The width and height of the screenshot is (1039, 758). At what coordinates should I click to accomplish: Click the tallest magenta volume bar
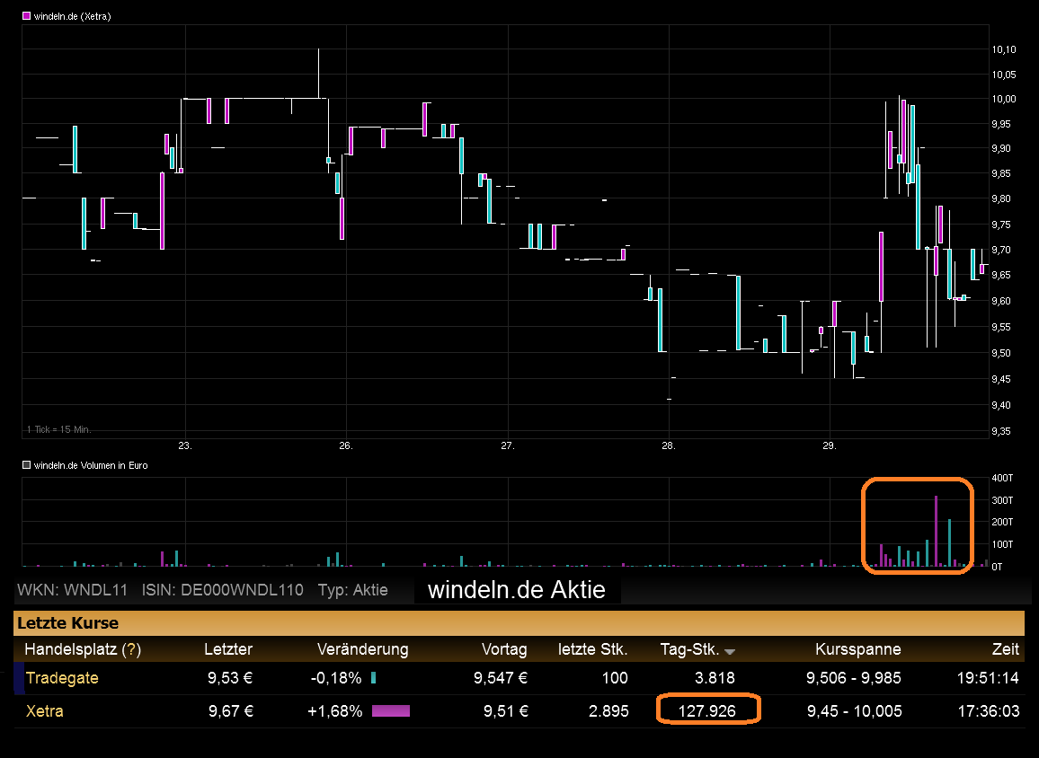pyautogui.click(x=936, y=532)
